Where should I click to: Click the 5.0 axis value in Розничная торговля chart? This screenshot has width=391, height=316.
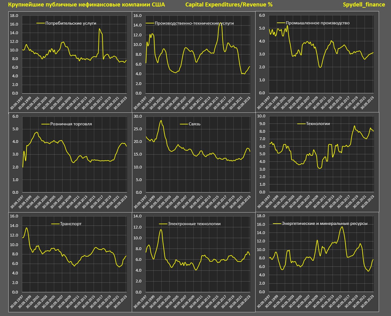click(15, 129)
